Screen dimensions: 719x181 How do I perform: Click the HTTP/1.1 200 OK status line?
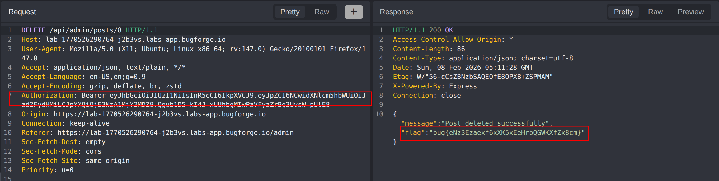point(422,30)
